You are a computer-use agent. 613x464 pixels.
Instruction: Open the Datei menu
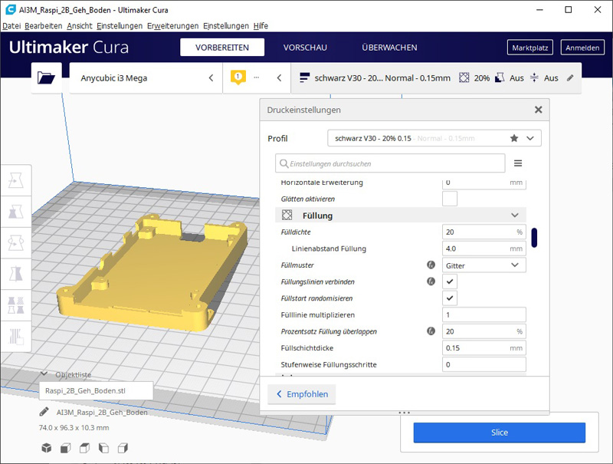[11, 26]
